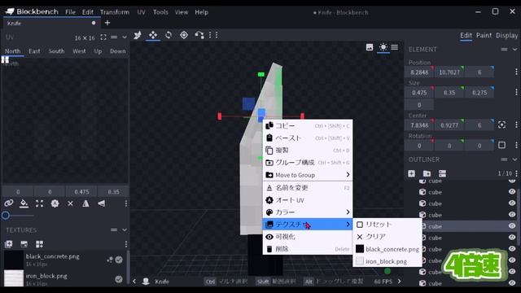Select the Pivot tool in toolbar
521x293 pixels.
(x=184, y=35)
